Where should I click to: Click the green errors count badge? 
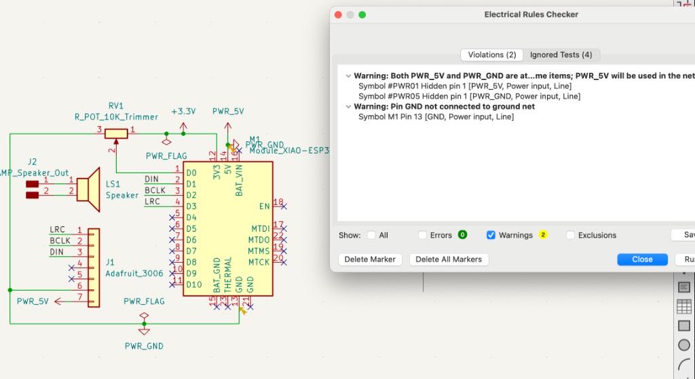point(462,235)
